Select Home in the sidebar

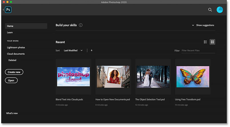pyautogui.click(x=26, y=26)
